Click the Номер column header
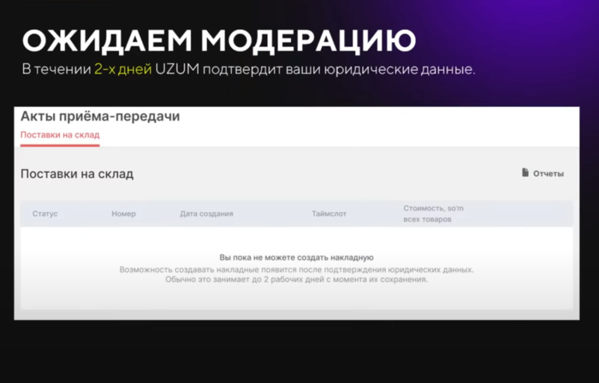Image resolution: width=599 pixels, height=383 pixels. coord(123,214)
